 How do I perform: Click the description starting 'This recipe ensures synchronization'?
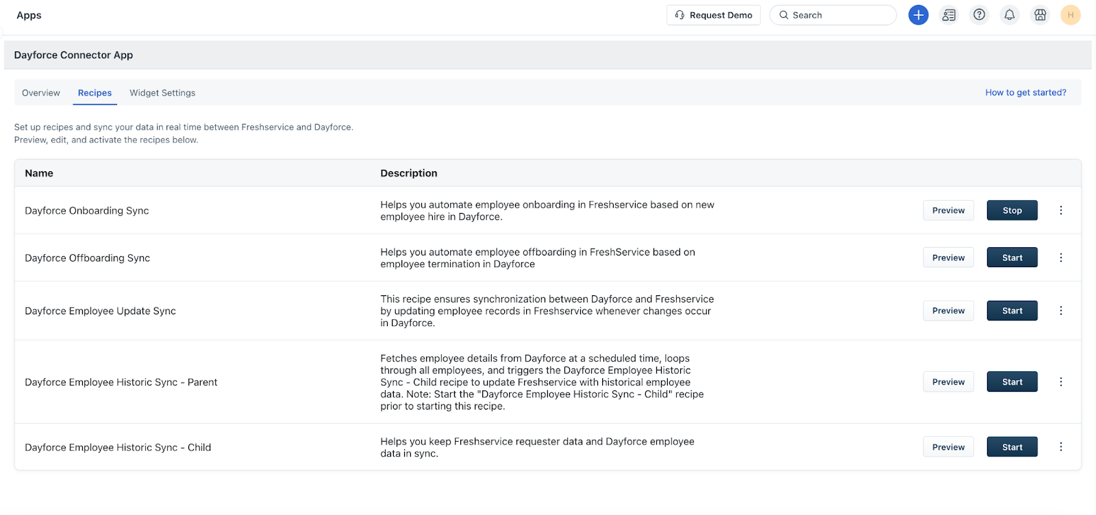547,311
